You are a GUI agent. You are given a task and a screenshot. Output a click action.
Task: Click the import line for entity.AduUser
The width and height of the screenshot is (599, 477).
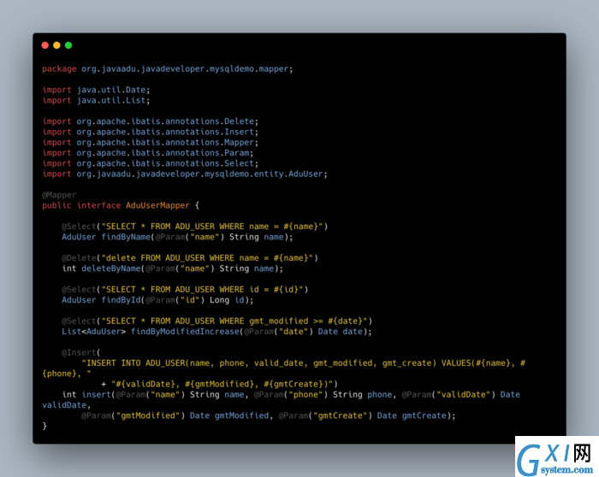[185, 174]
